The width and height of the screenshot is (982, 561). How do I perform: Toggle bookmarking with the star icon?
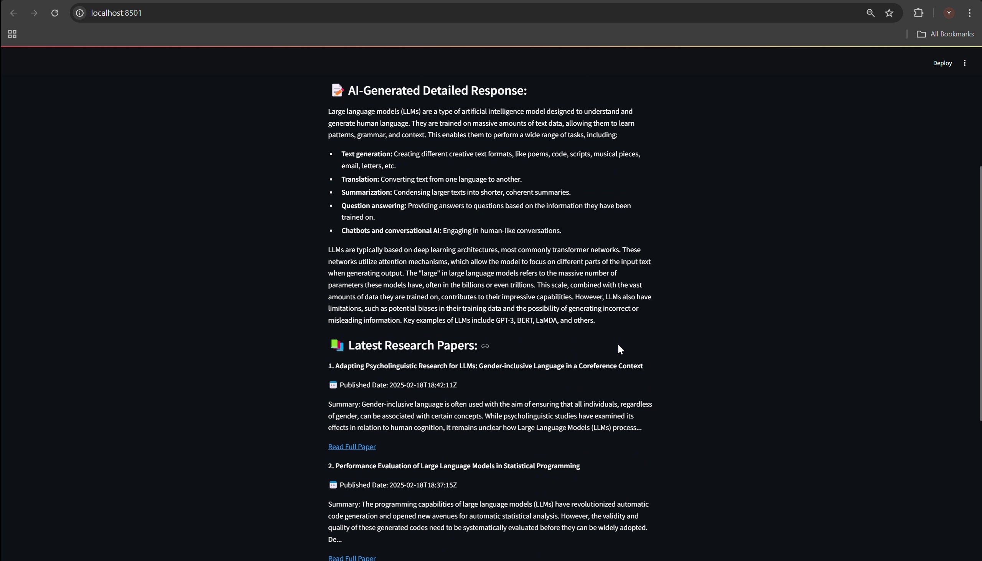click(x=889, y=13)
